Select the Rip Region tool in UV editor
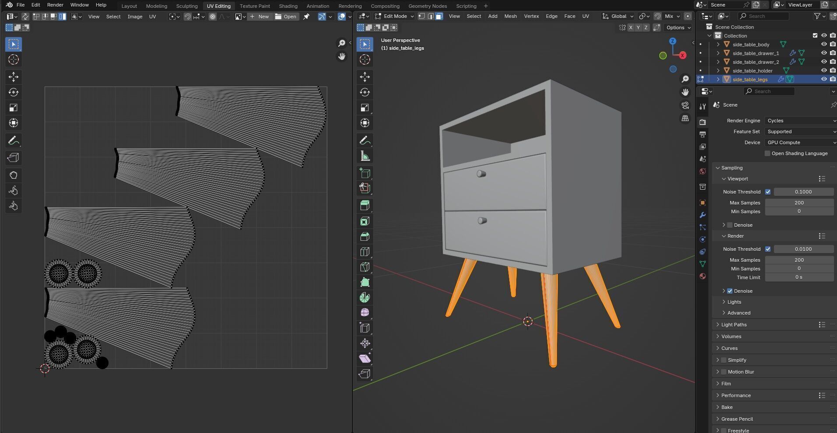837x433 pixels. coord(14,158)
